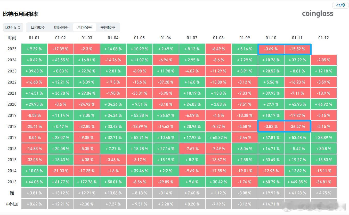Click the green +449.35 % cell

tap(297, 182)
